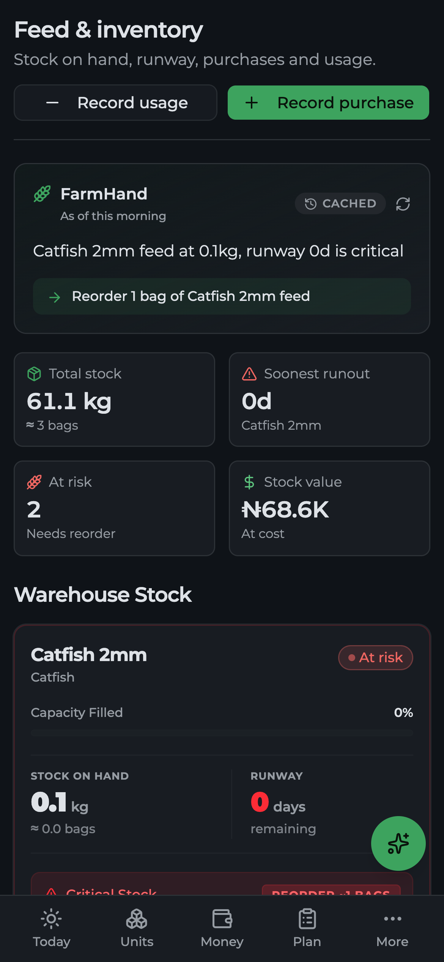Viewport: 444px width, 962px height.
Task: Switch to the Units tab
Action: point(137,929)
